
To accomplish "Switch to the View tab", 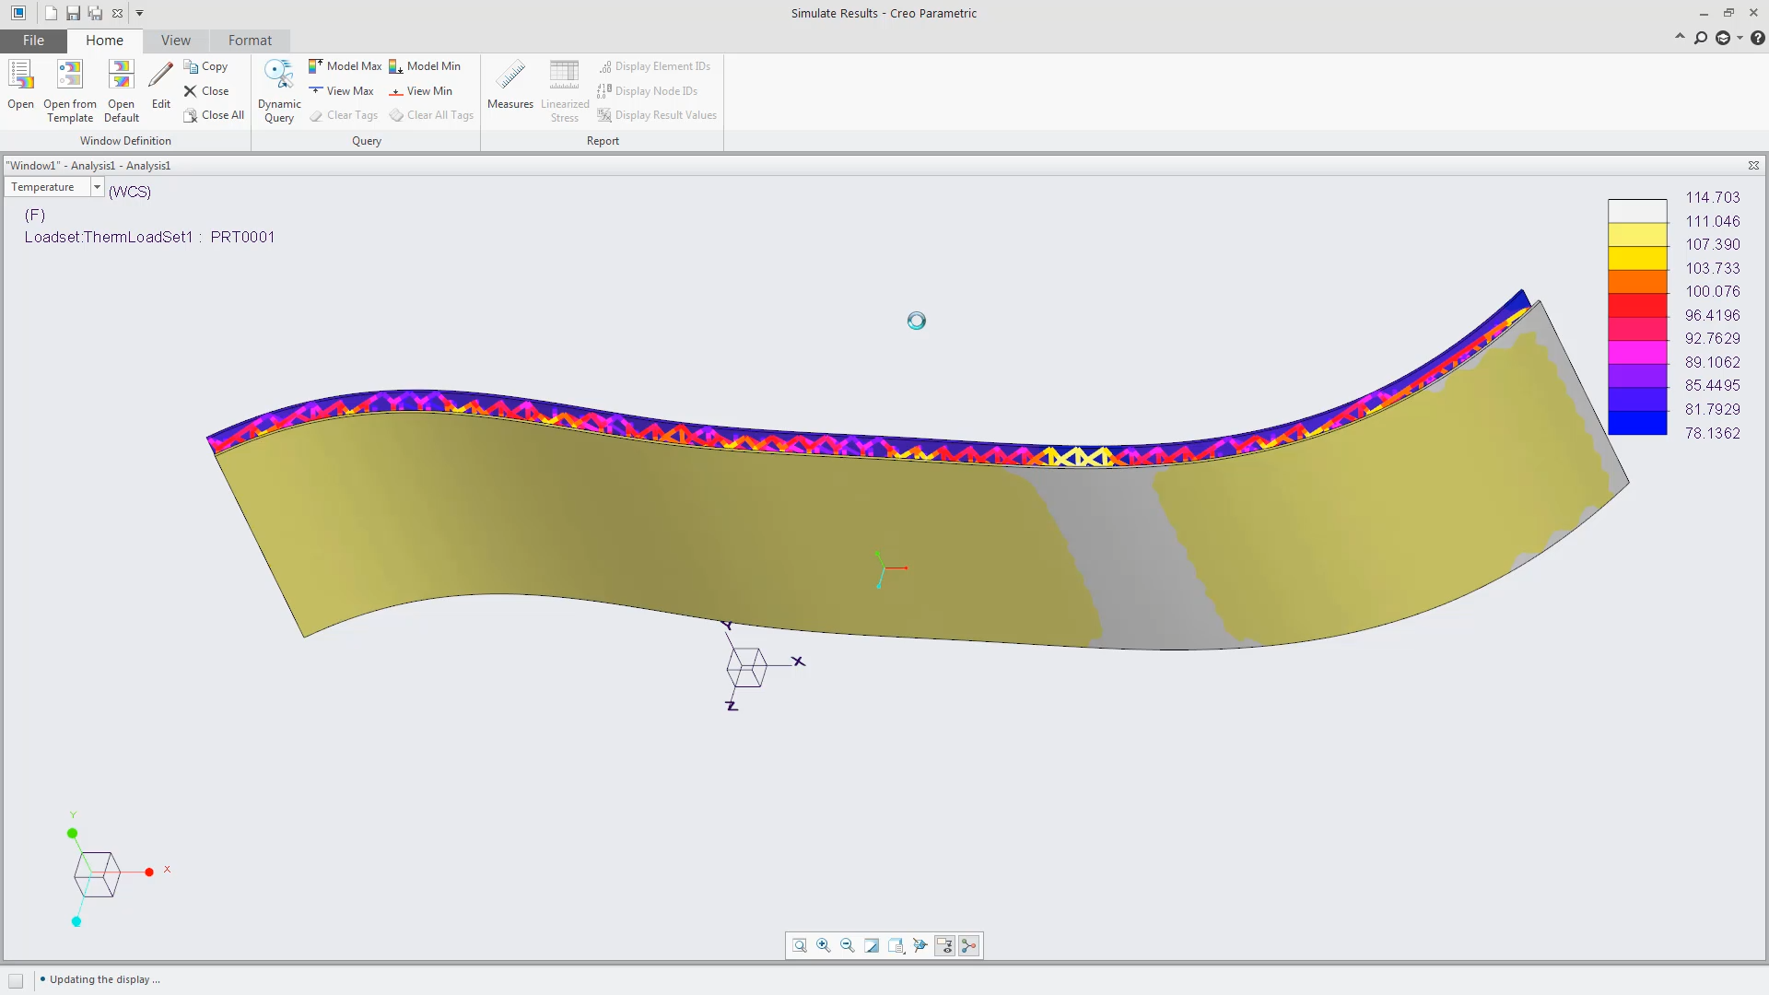I will (x=175, y=40).
